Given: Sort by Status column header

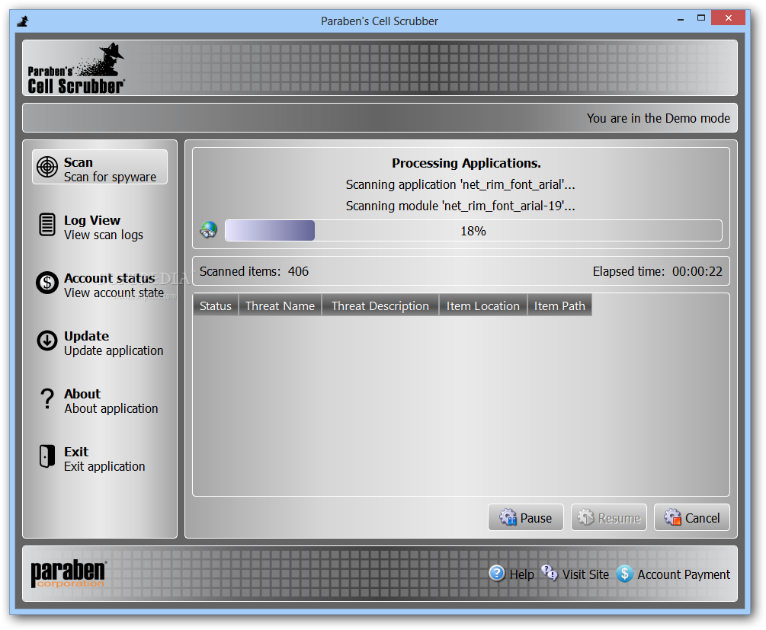Looking at the screenshot, I should click(x=216, y=305).
